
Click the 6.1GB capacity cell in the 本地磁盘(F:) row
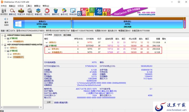157,52
